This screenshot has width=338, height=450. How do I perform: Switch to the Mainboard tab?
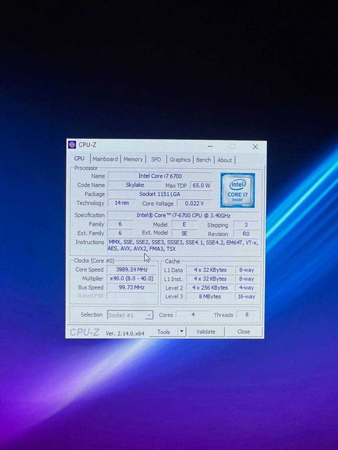[x=105, y=159]
